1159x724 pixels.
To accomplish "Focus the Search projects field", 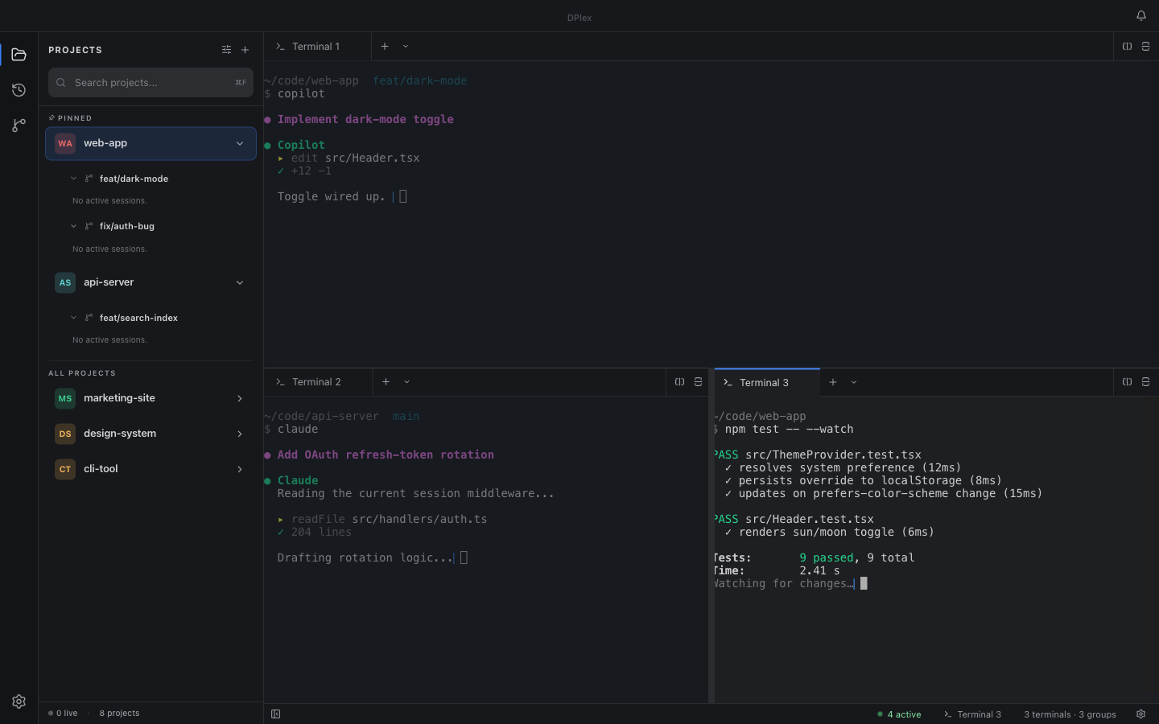I will pos(151,82).
